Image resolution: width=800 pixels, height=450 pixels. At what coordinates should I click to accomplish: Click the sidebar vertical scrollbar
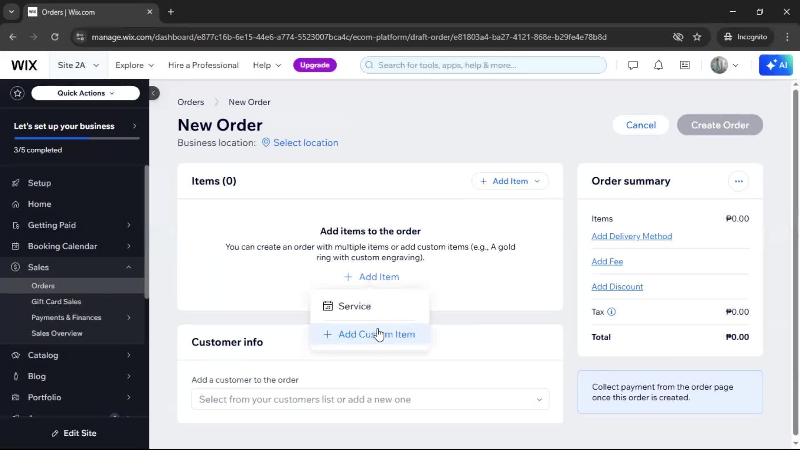click(x=147, y=232)
